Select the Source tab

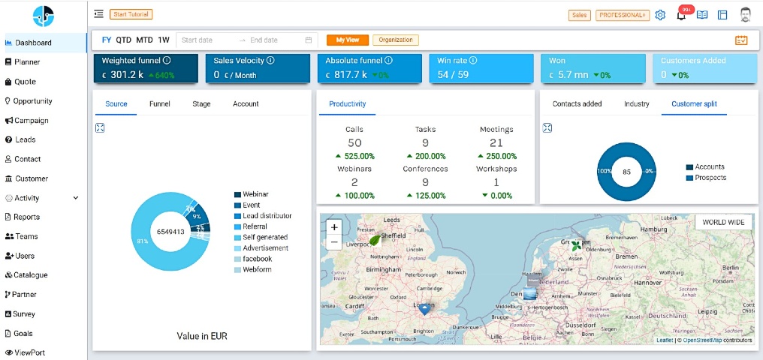pyautogui.click(x=116, y=103)
